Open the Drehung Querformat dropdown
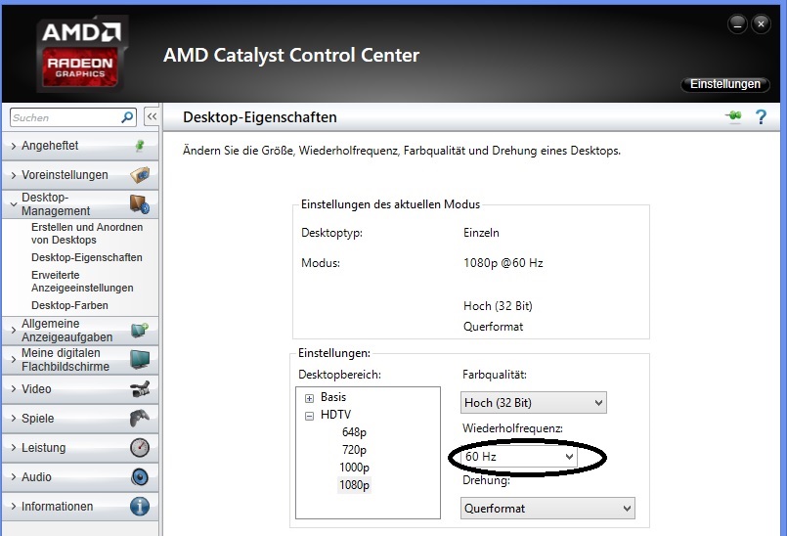Viewport: 787px width, 536px height. point(547,509)
